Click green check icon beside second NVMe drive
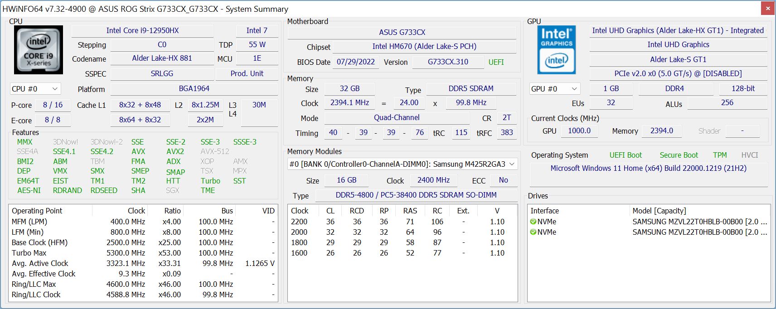 click(533, 232)
